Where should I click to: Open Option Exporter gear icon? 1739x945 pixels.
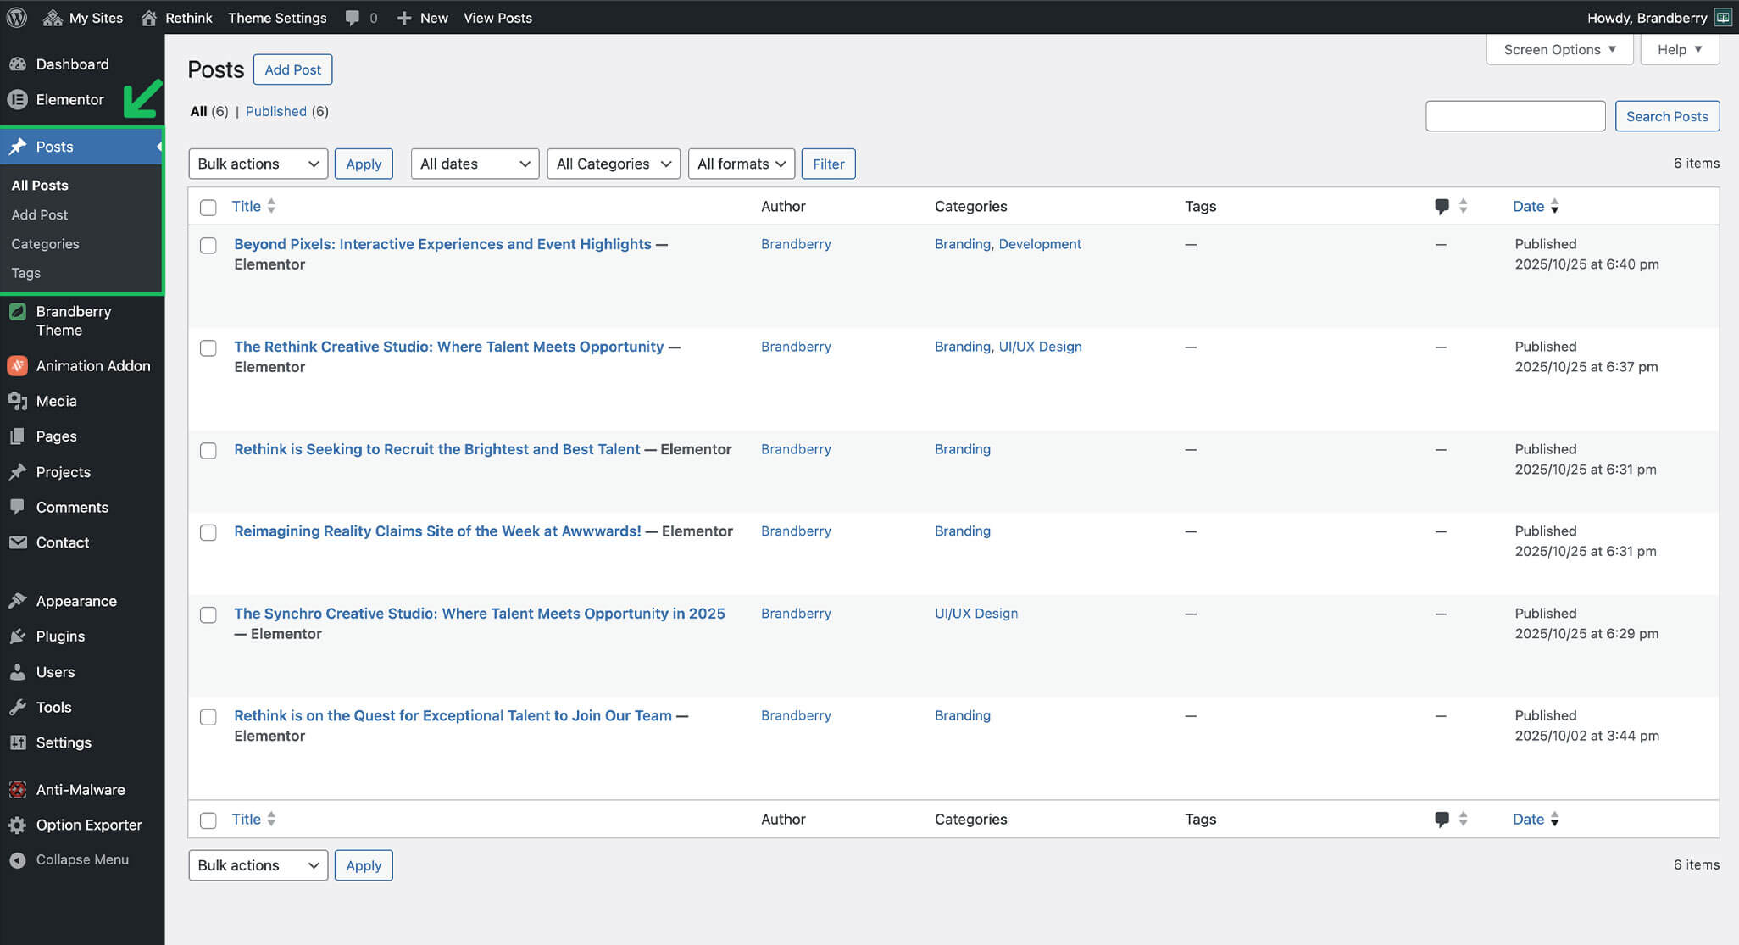17,825
